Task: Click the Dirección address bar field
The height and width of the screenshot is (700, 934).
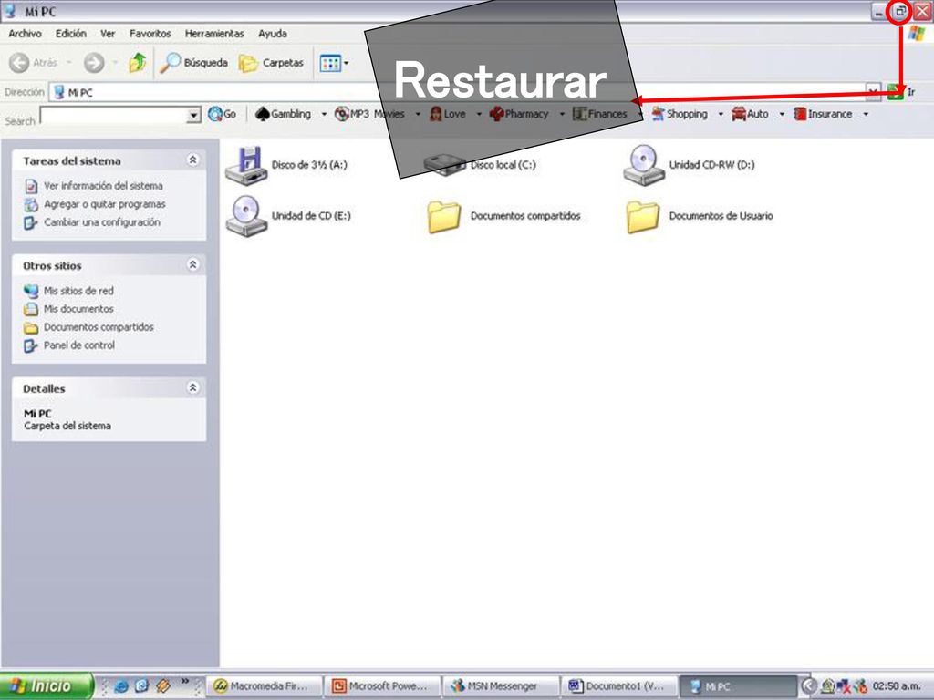Action: 464,92
